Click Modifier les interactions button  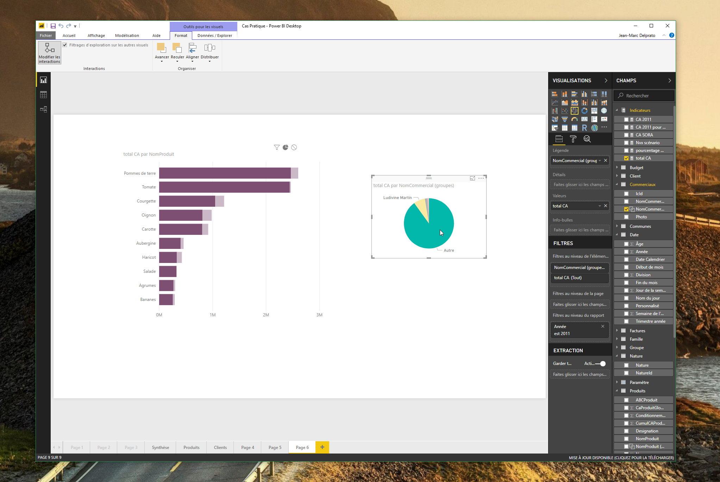coord(50,53)
